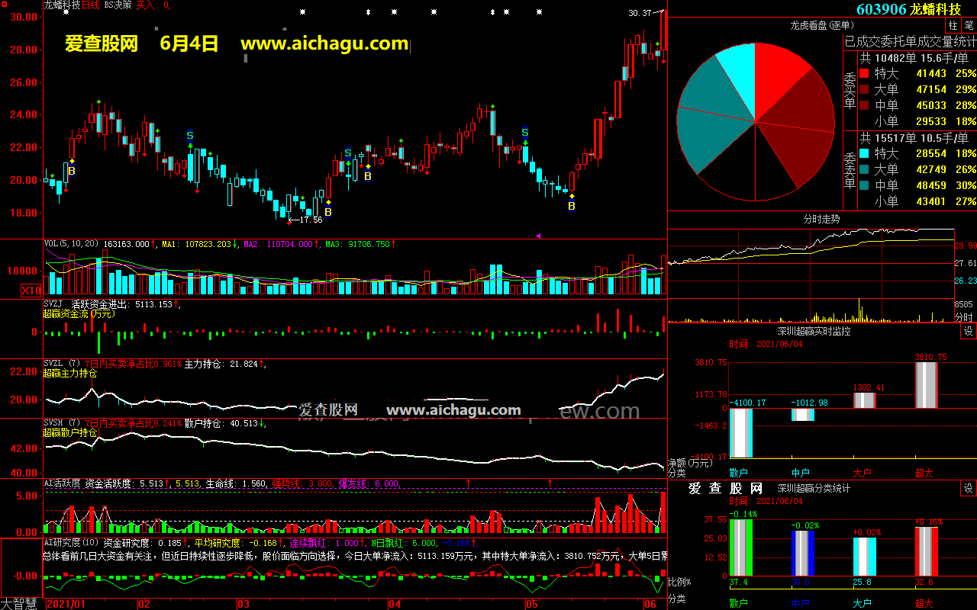Click the 龙虎看盘(逐单) panel title

[821, 25]
